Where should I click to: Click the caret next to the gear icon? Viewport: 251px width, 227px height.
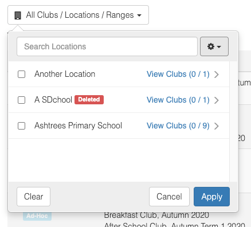point(219,46)
